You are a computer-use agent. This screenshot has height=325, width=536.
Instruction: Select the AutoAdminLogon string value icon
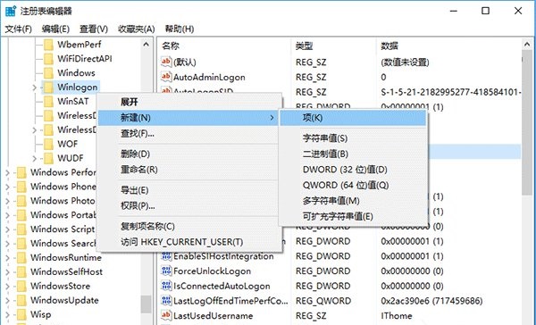[166, 77]
